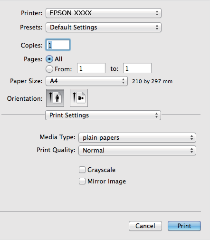Image resolution: width=210 pixels, height=240 pixels.
Task: Click the 'Paper Size:' label
Action: pyautogui.click(x=26, y=81)
